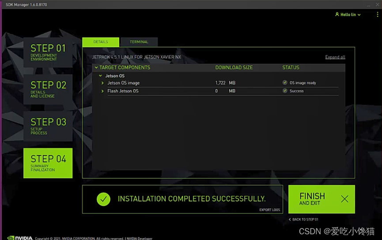Open the three-dot options menu

tap(378, 15)
